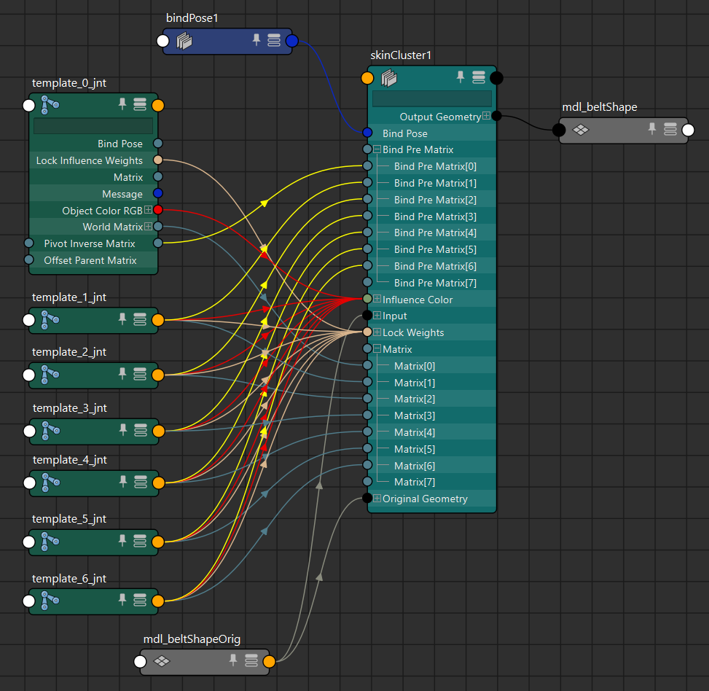Click the red Object Color RGB output port
The width and height of the screenshot is (709, 691).
click(x=158, y=210)
